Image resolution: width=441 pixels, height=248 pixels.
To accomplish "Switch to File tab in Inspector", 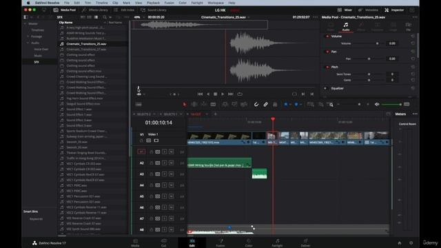I will (x=408, y=27).
